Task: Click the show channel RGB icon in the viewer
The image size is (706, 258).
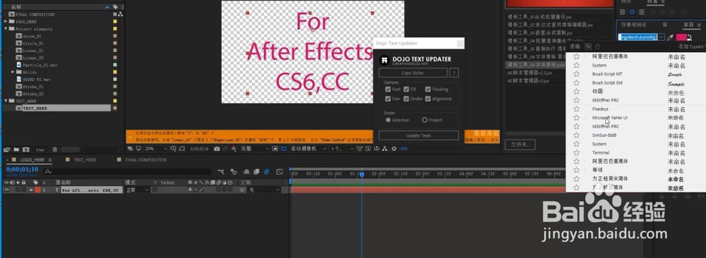Action: 233,148
